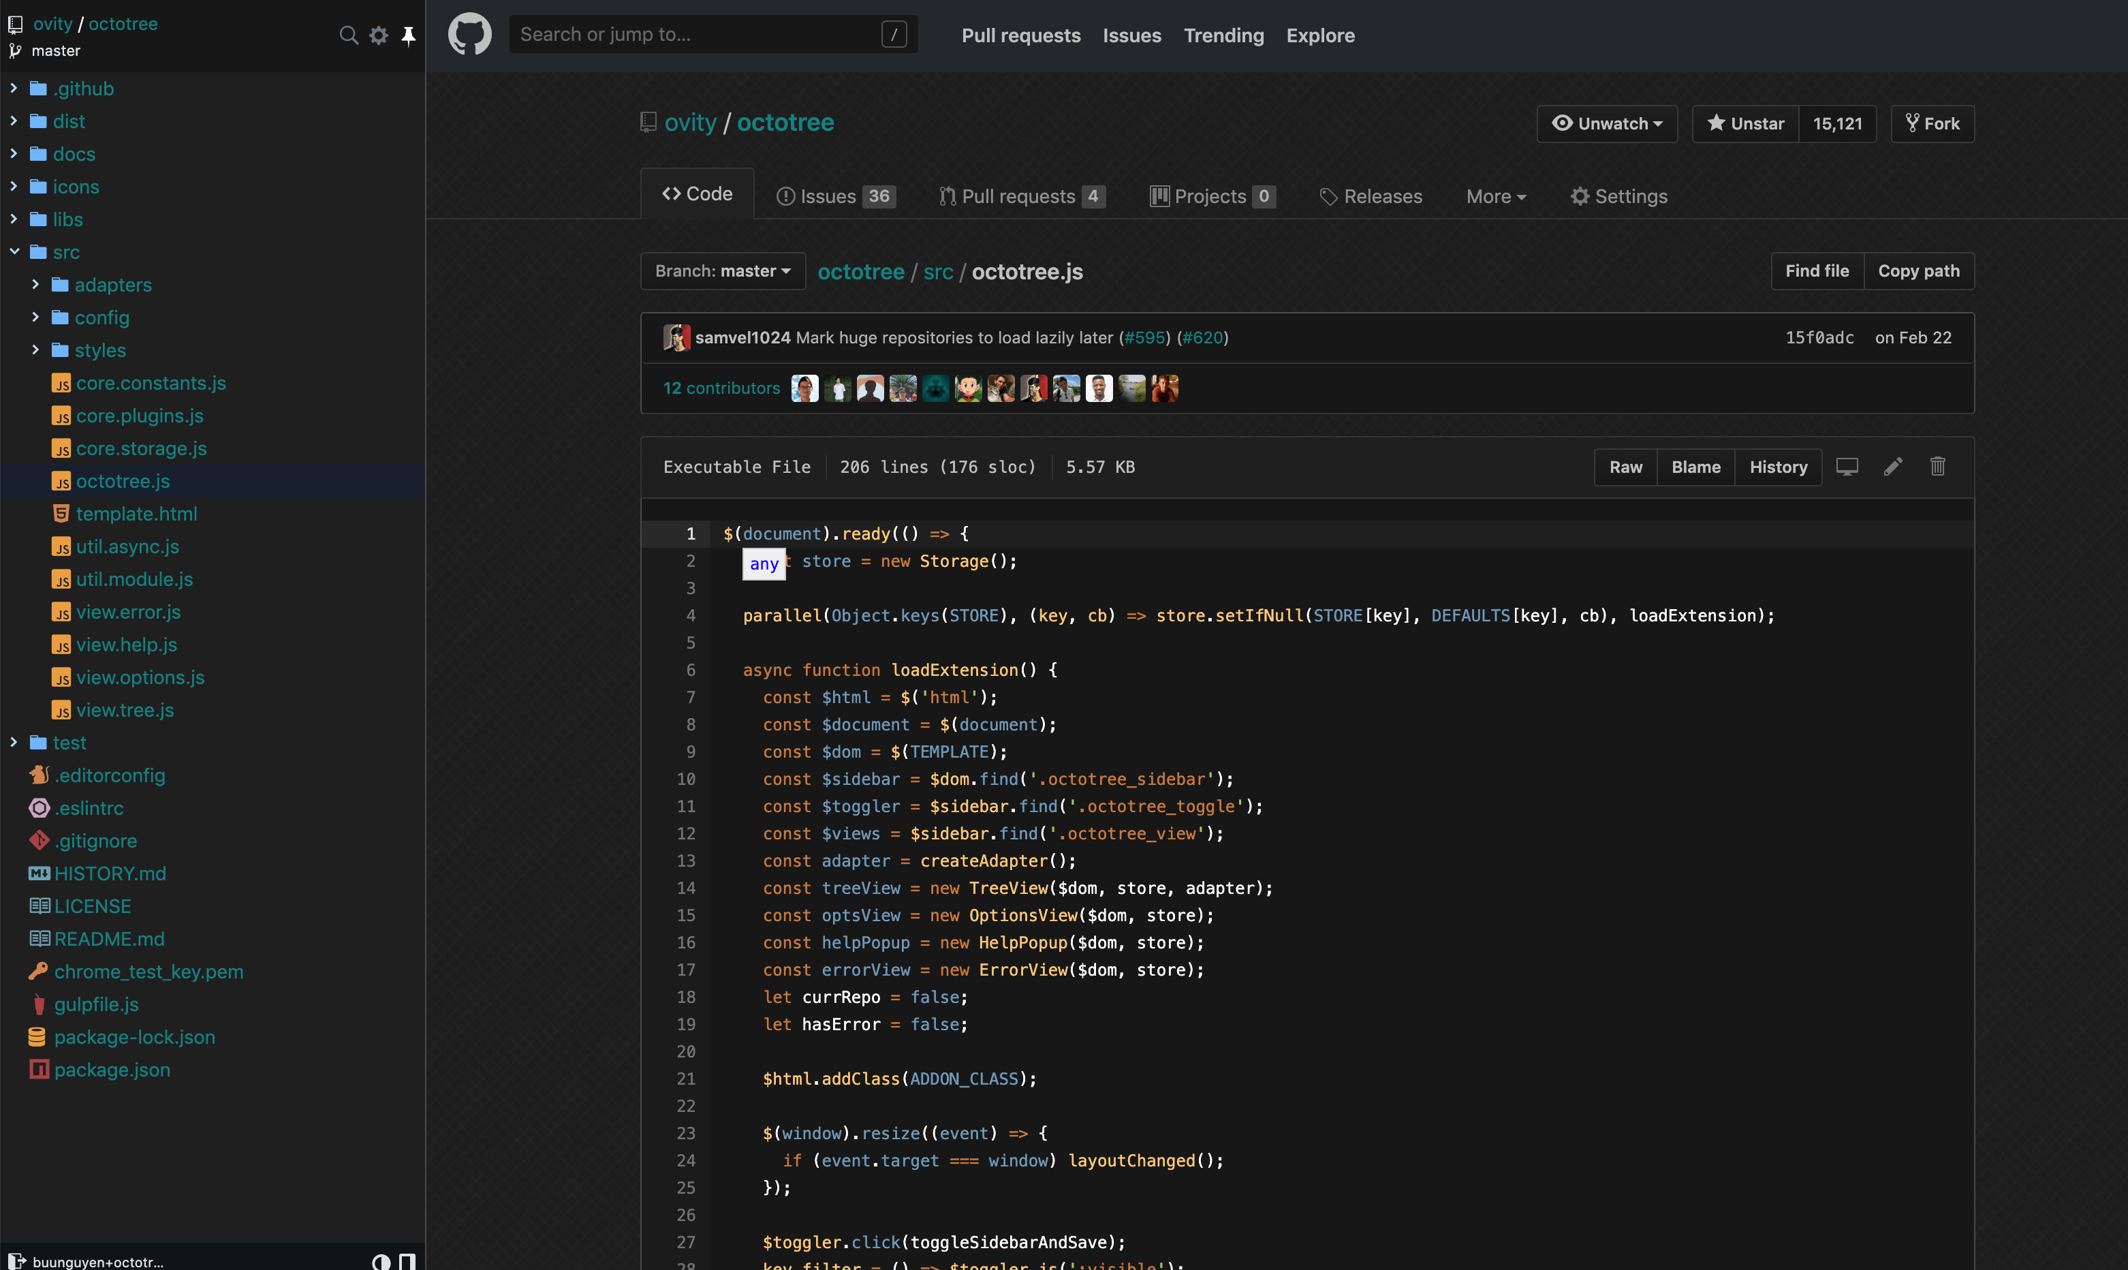
Task: Sign out via the log-out icon
Action: (17, 1261)
